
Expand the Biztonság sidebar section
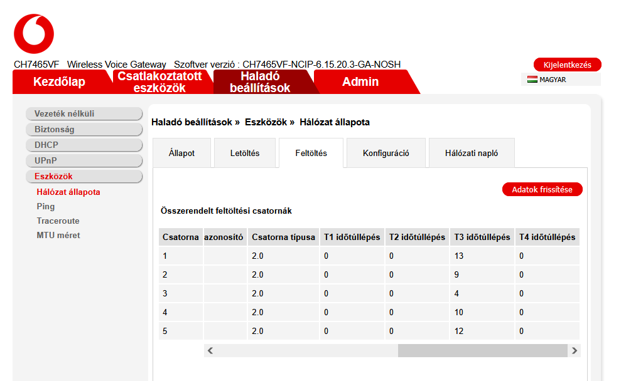(x=84, y=129)
